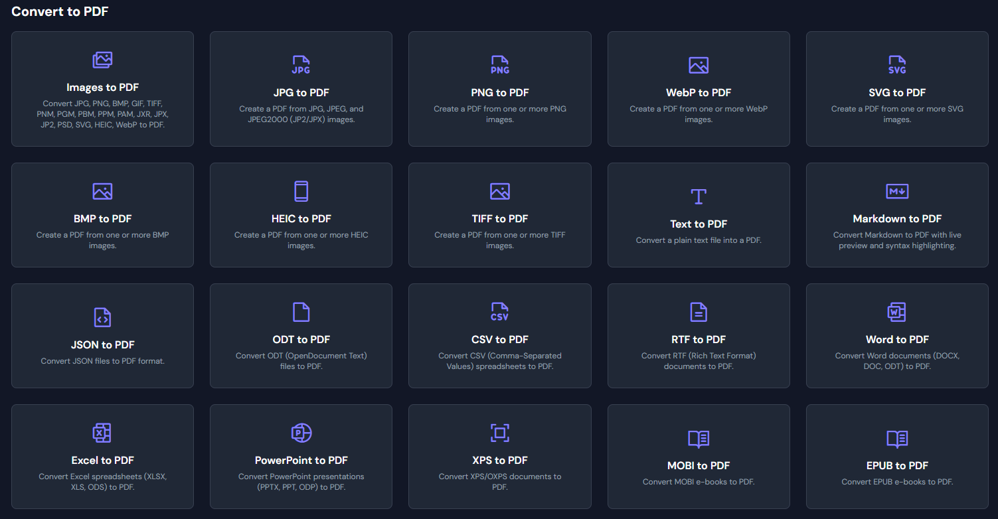
Task: Open the MOBI to PDF e-book description
Action: point(699,482)
